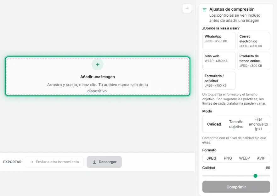Click the Descargar button
This screenshot has width=277, height=196.
pyautogui.click(x=104, y=162)
